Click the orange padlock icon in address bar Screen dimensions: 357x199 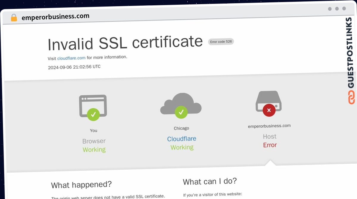(14, 18)
